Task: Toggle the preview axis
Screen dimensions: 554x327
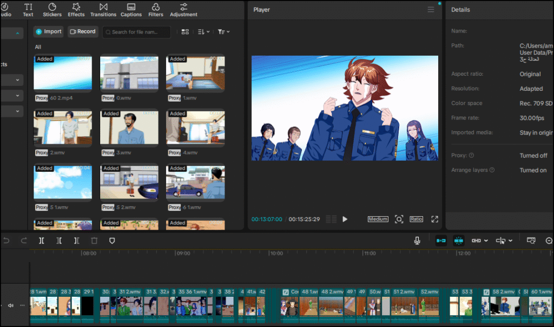Action: pos(500,241)
